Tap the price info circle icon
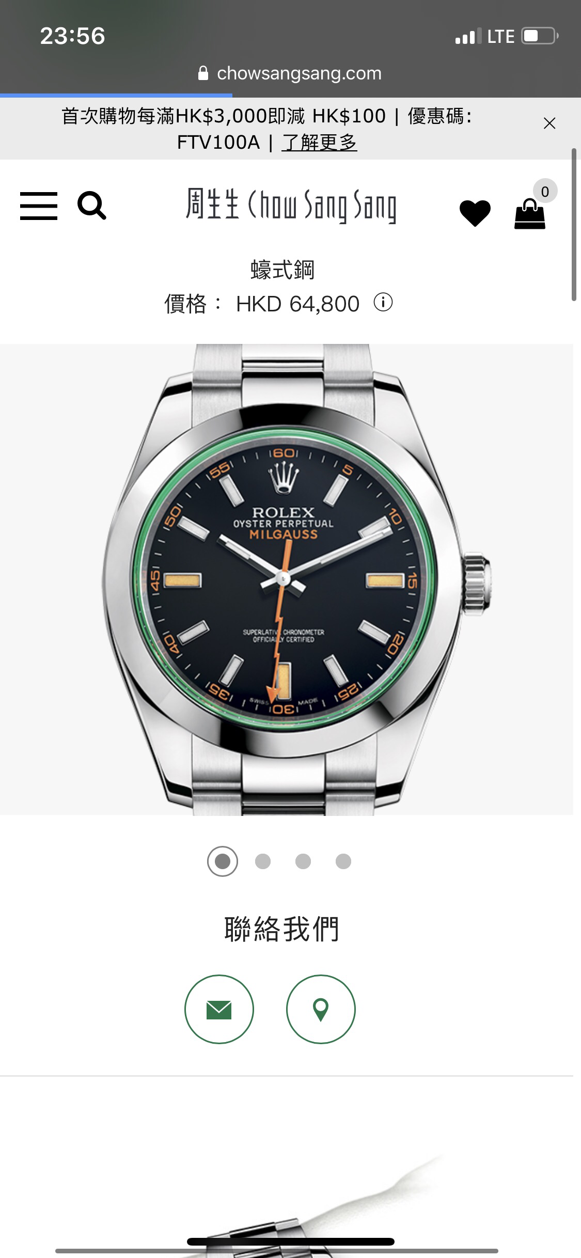 click(x=383, y=303)
